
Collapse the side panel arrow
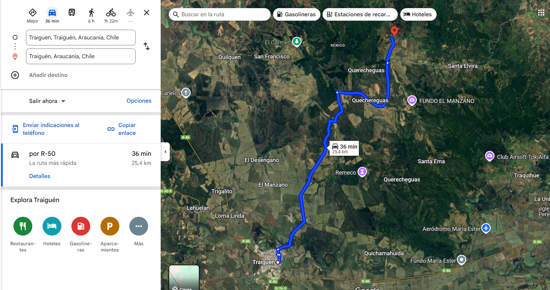coord(165,152)
